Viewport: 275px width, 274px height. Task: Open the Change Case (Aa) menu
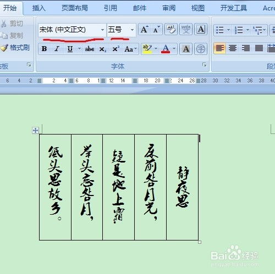click(x=130, y=49)
